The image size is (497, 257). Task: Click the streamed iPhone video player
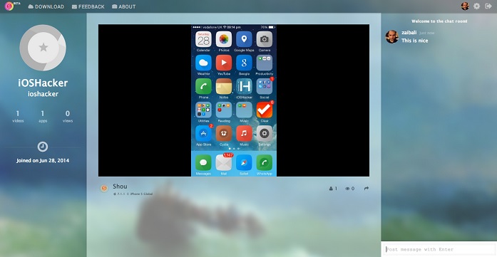tap(234, 100)
